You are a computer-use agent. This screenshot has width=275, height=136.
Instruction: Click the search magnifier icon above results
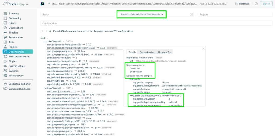click(50, 31)
